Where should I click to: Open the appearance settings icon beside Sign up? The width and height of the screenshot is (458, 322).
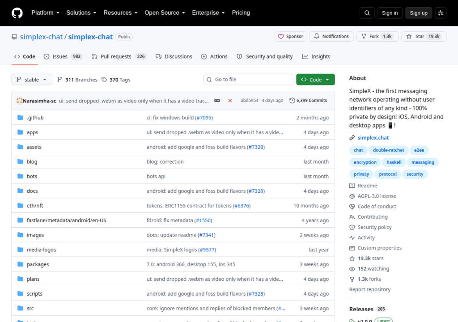441,13
